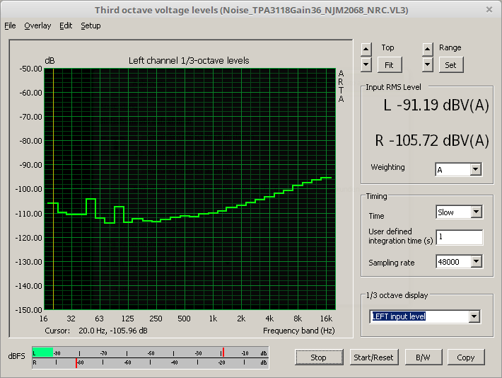Click the Start/Reset button

tap(374, 357)
